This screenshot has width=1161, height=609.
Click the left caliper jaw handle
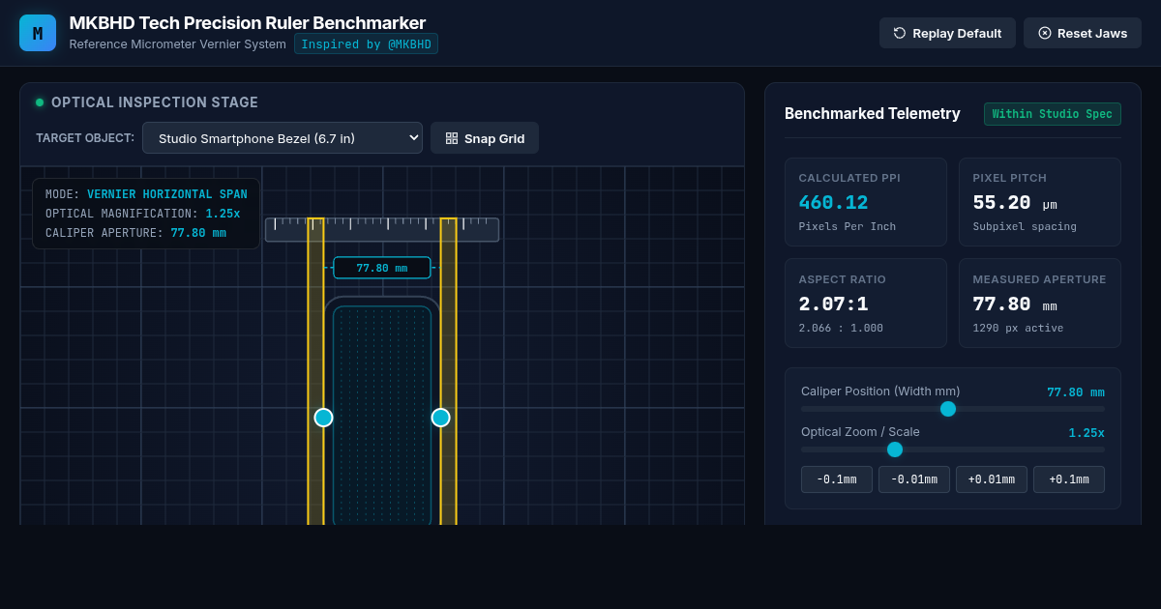click(323, 418)
